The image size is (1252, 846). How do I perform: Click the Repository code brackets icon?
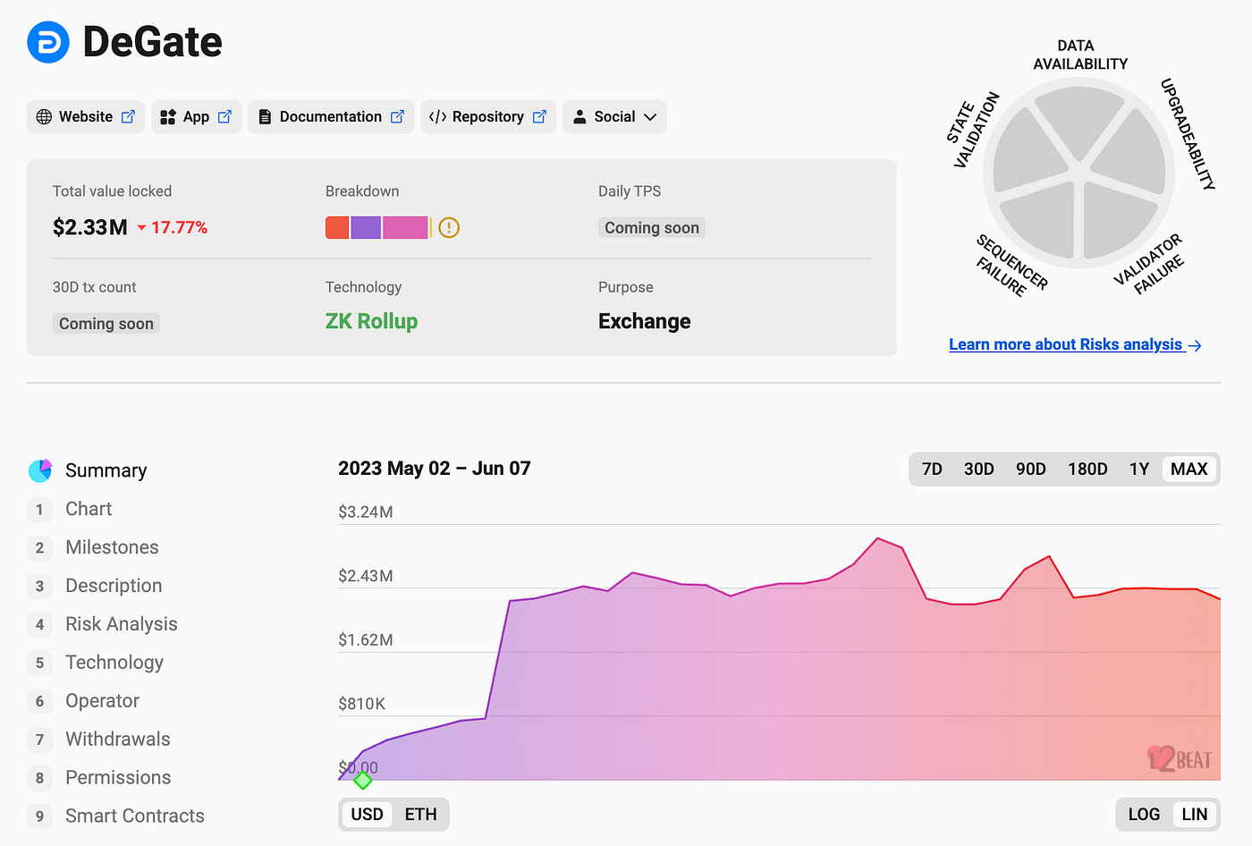point(437,117)
